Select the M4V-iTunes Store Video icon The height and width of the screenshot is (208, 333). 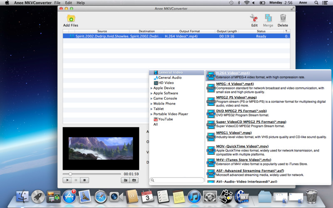point(211,163)
